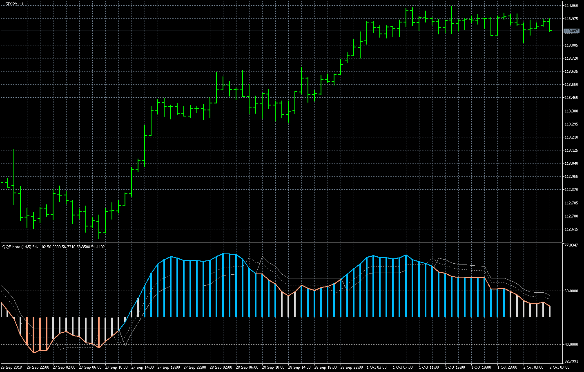Select the 113.380 level on price scale
Image resolution: width=584 pixels, height=372 pixels.
(x=571, y=111)
